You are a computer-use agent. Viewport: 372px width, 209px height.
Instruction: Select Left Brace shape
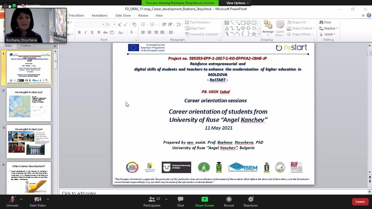pyautogui.click(x=243, y=34)
